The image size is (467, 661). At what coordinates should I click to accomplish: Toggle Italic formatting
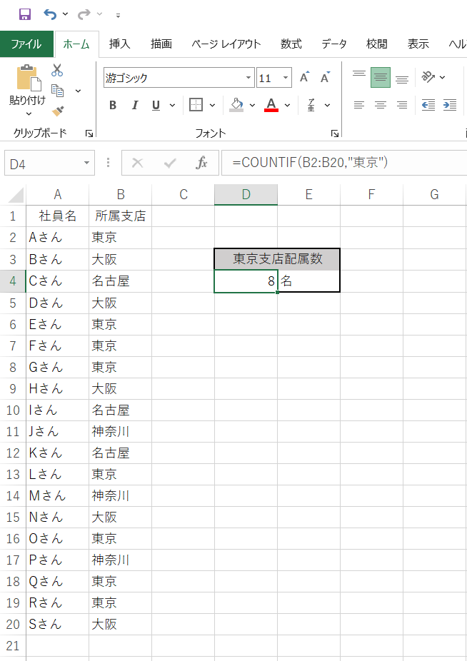click(134, 106)
